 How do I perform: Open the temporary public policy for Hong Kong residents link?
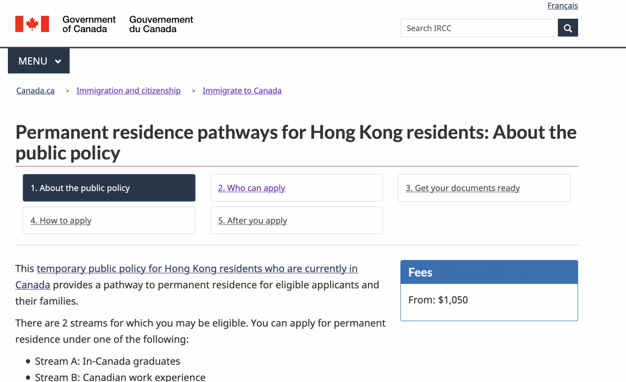click(x=197, y=269)
